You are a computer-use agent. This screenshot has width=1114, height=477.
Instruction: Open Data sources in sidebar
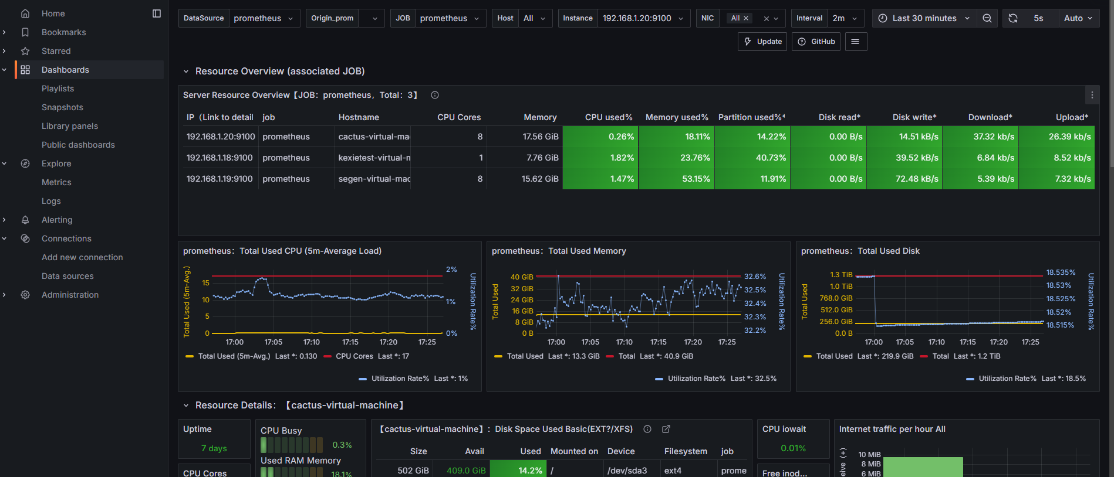(67, 276)
